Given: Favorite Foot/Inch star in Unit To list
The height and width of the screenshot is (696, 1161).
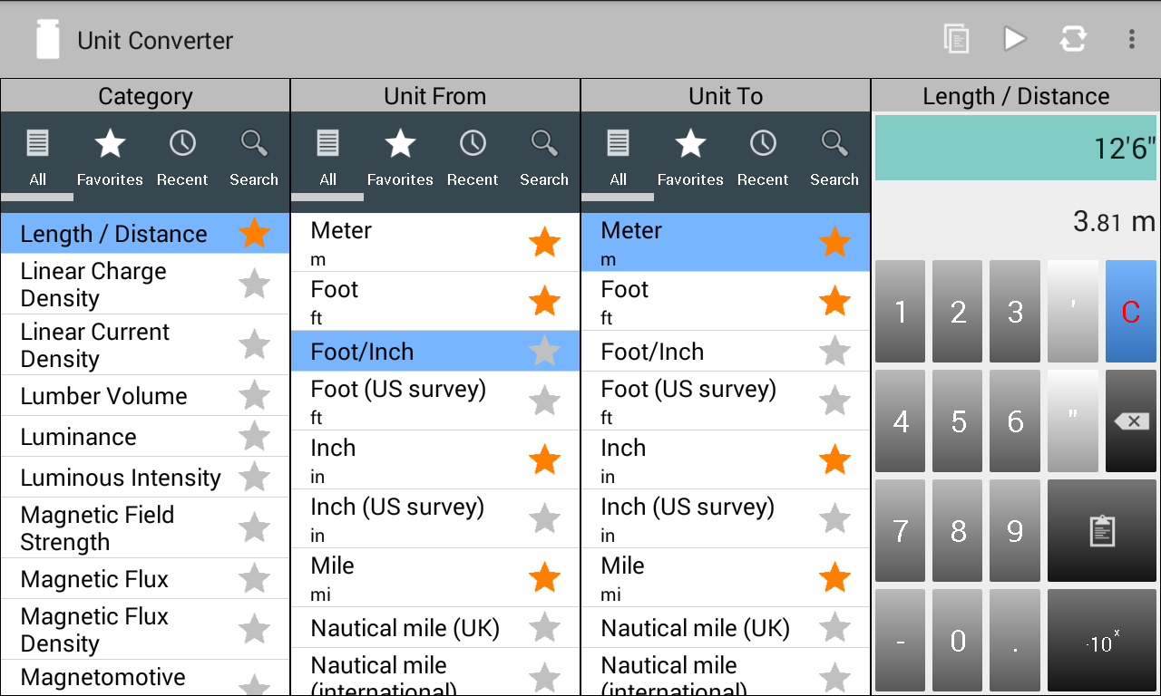Looking at the screenshot, I should (834, 351).
